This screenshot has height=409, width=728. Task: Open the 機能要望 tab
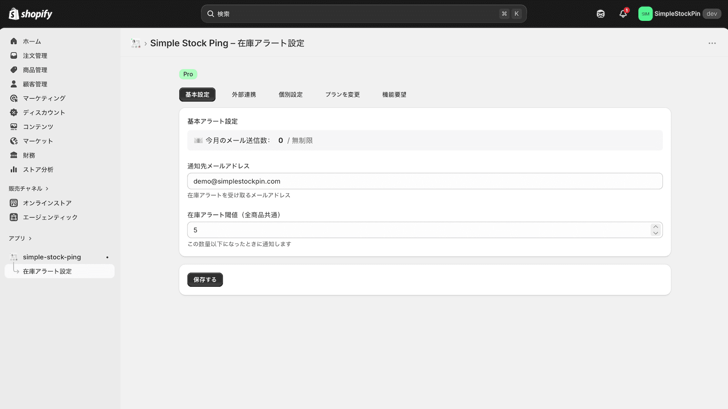tap(394, 95)
